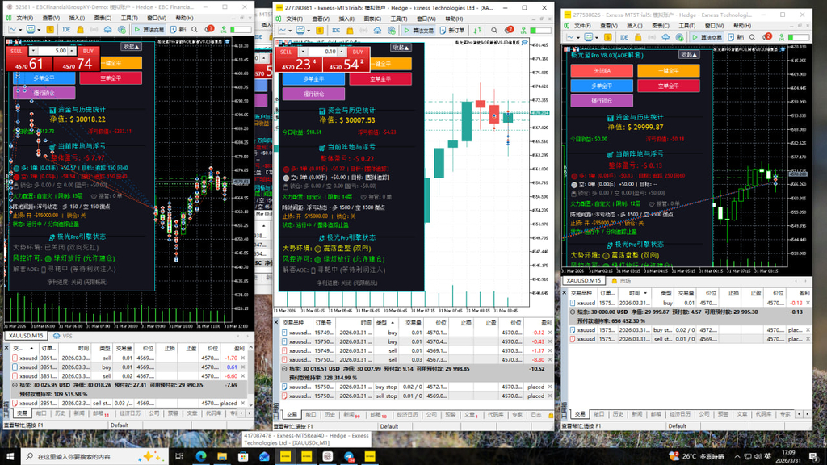
Task: Open notifications badge 2 in 277538026 window
Action: coord(767,36)
